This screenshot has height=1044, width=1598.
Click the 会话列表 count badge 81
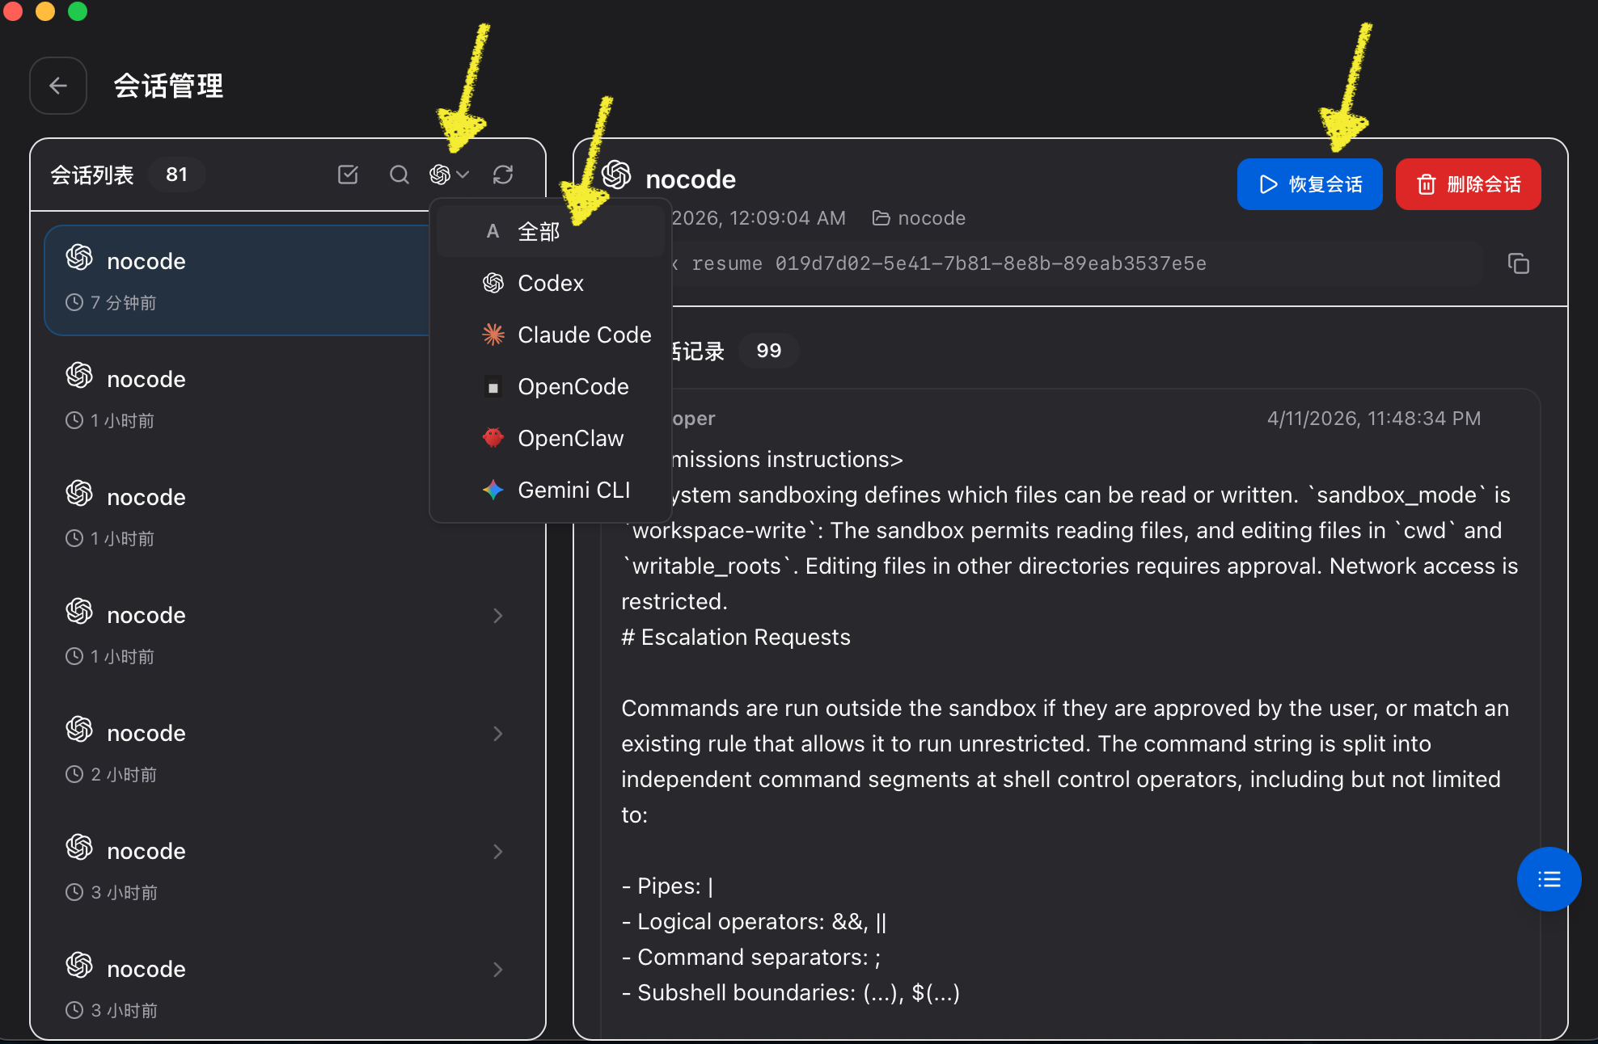(176, 175)
